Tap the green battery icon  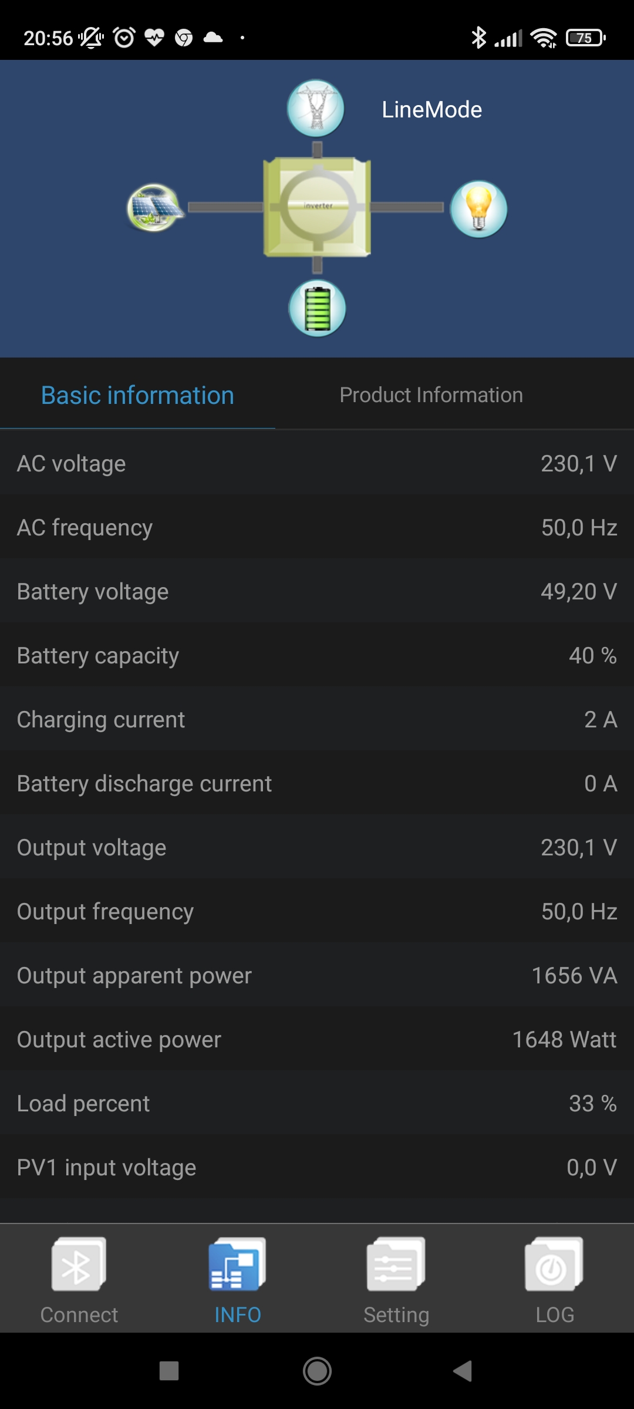pos(317,308)
